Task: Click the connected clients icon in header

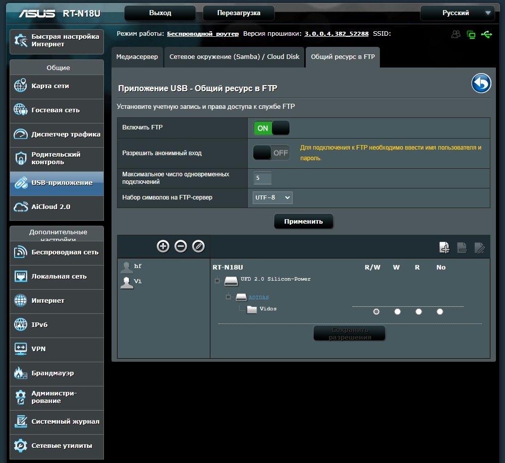Action: 456,34
